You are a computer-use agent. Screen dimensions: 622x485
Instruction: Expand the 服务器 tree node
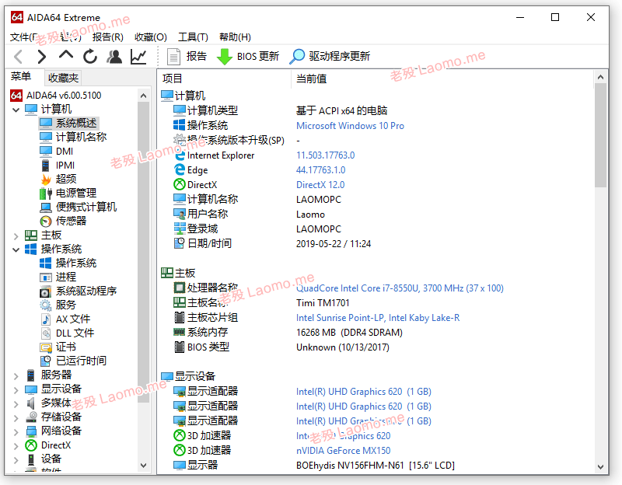16,375
